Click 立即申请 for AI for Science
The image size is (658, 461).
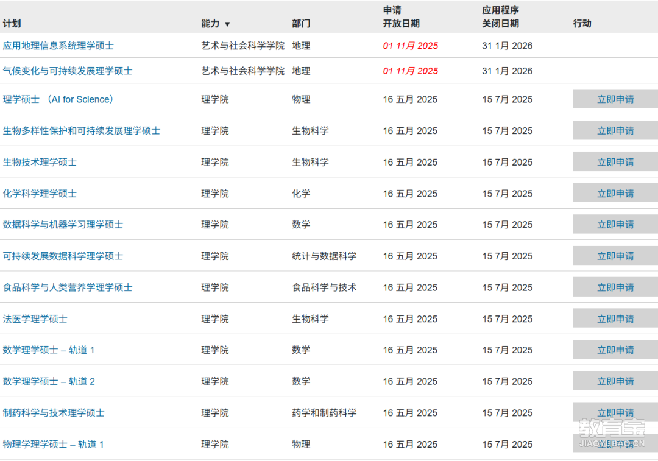pyautogui.click(x=615, y=99)
